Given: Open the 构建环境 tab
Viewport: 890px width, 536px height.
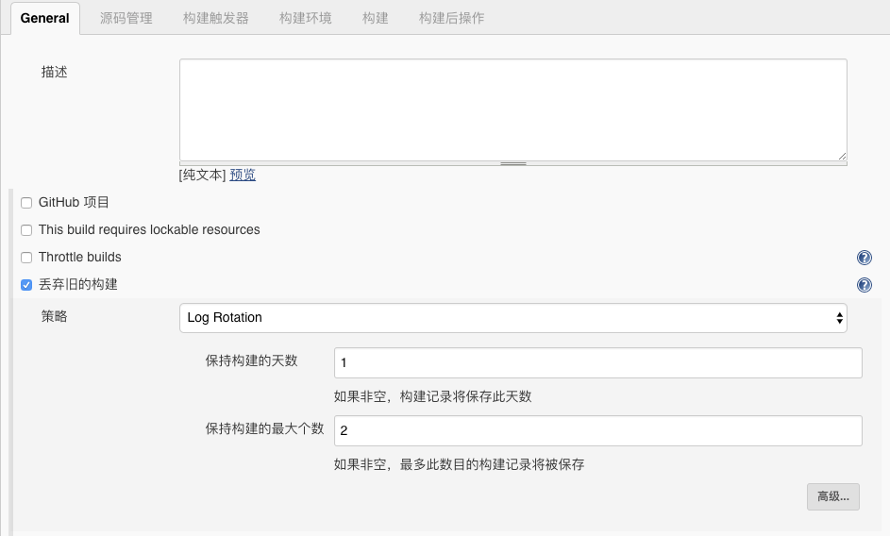Looking at the screenshot, I should [306, 18].
